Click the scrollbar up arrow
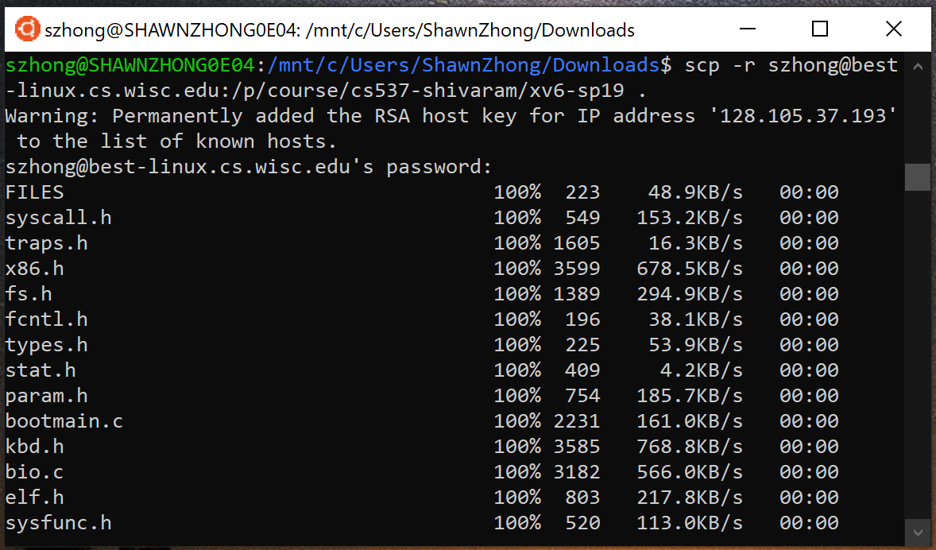936x550 pixels. (x=917, y=65)
